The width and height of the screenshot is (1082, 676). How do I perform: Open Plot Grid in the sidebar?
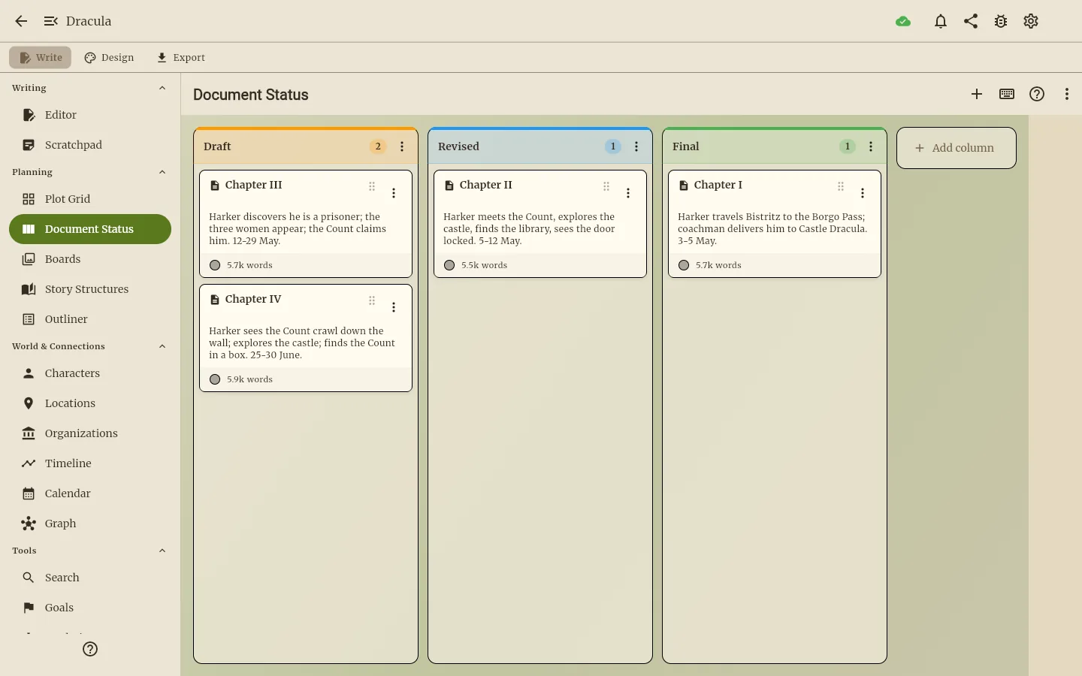(x=90, y=199)
